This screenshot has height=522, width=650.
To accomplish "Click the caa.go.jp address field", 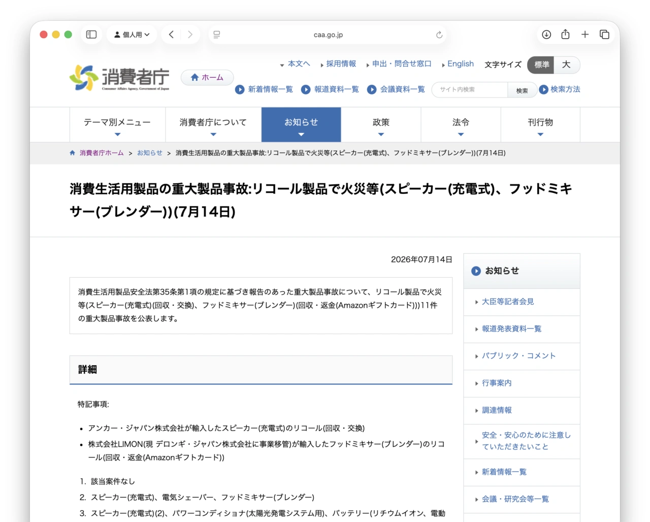I will coord(328,35).
